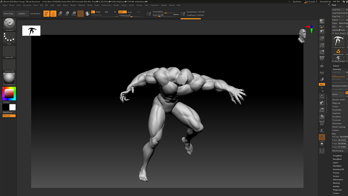Select the Scale gizmo tool
The height and width of the screenshot is (196, 348).
(x=67, y=14)
